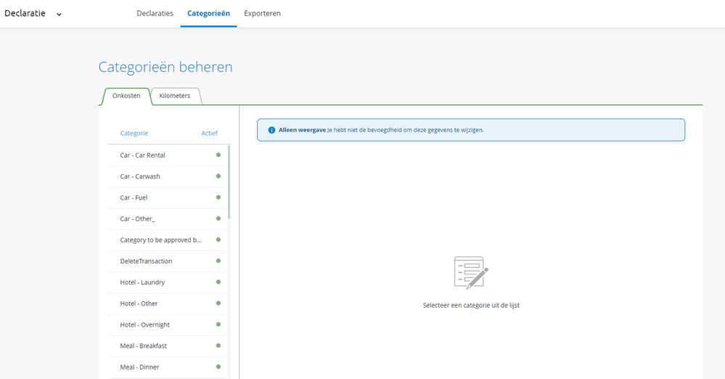Expand the Declaratie module dropdown chevron
Screen dimensions: 725x379
point(60,14)
